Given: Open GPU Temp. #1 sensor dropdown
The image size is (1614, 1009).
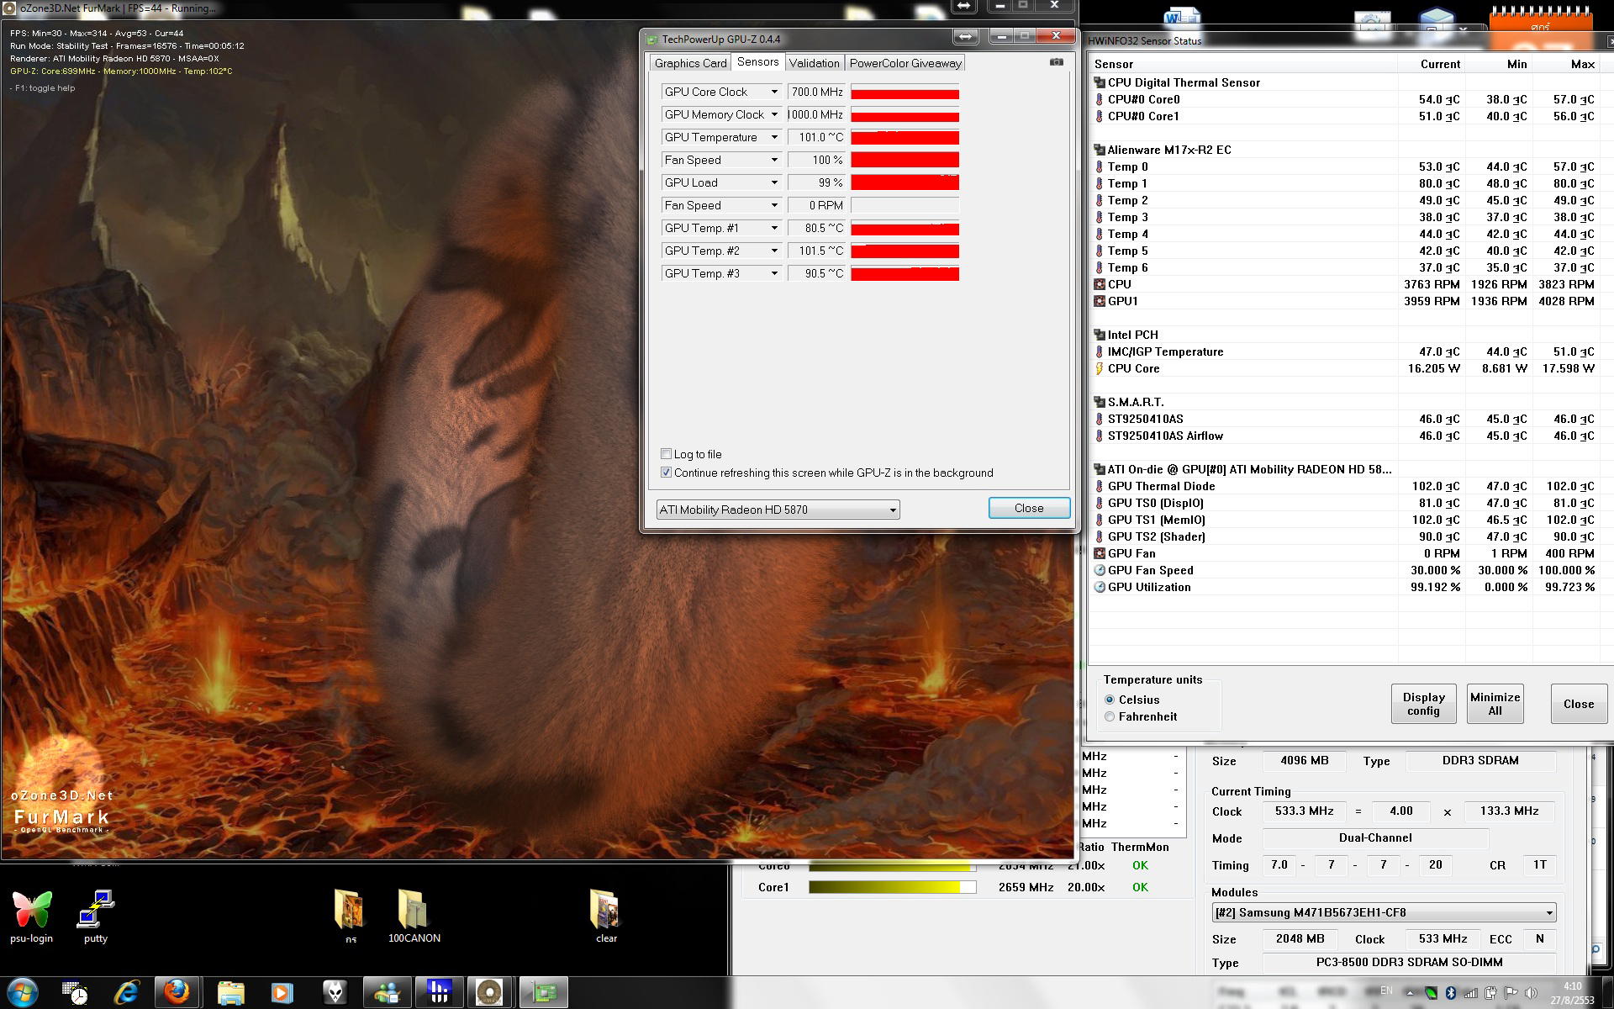Looking at the screenshot, I should tap(774, 228).
